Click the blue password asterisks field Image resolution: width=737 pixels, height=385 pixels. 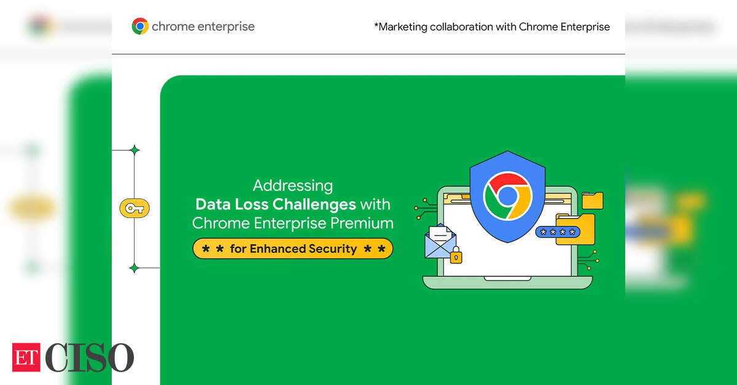558,232
